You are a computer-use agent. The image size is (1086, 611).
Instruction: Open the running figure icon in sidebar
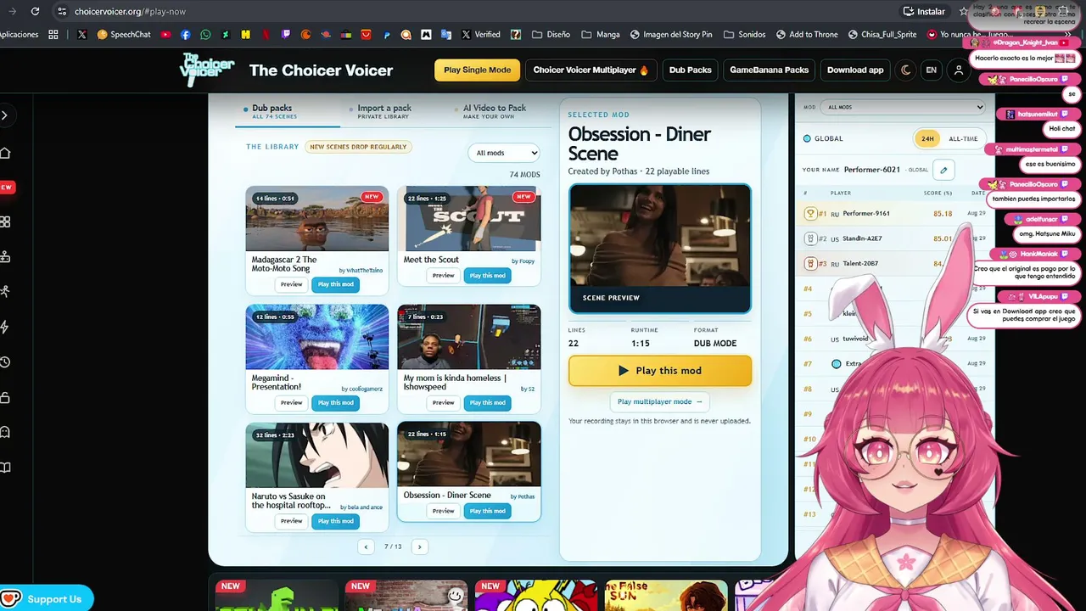(x=5, y=291)
